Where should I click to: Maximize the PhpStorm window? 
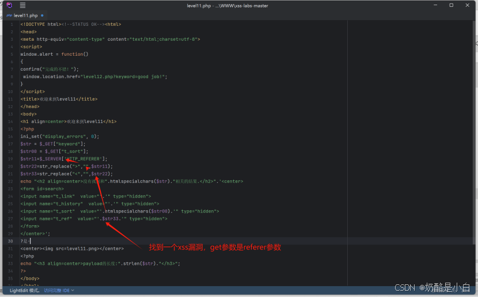[451, 5]
